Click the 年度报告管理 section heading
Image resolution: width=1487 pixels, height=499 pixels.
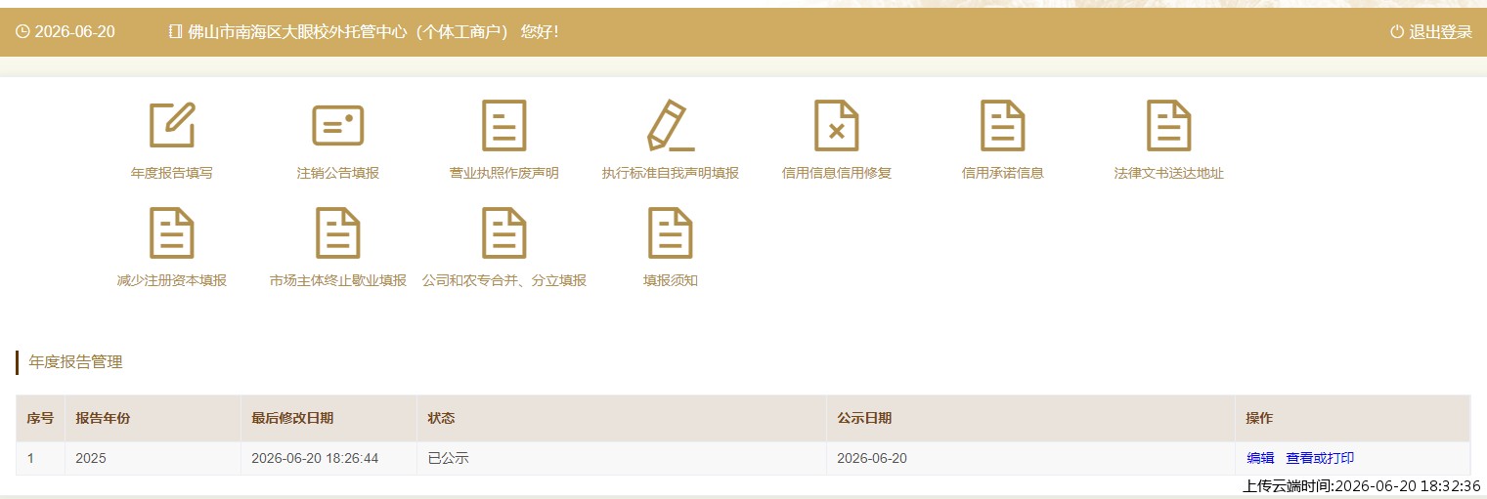75,362
